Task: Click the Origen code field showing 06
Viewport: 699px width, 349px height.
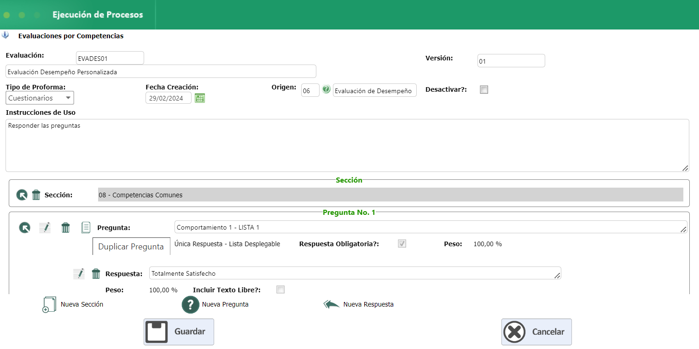Action: point(310,90)
